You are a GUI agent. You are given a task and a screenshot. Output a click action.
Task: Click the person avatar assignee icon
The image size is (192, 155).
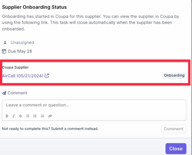pyautogui.click(x=5, y=42)
